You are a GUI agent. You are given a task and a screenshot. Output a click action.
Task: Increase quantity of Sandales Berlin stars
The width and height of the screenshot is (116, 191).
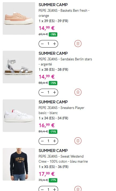click(54, 92)
